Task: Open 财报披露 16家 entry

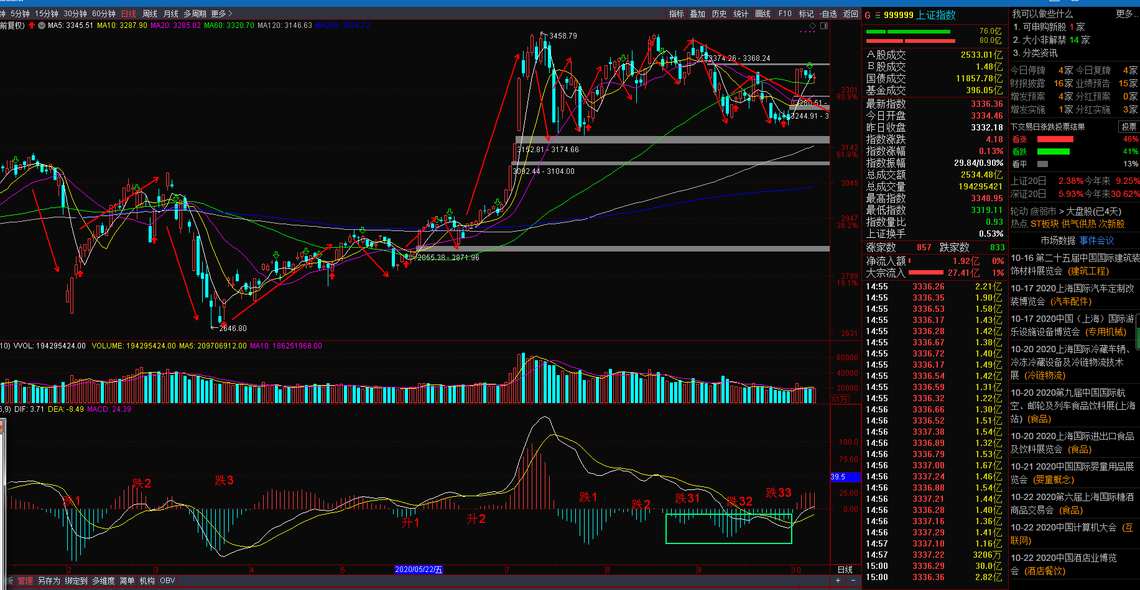Action: click(x=1042, y=83)
